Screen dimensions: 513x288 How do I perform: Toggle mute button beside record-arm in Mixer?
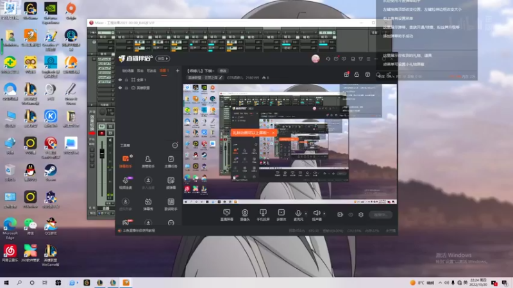(x=110, y=133)
